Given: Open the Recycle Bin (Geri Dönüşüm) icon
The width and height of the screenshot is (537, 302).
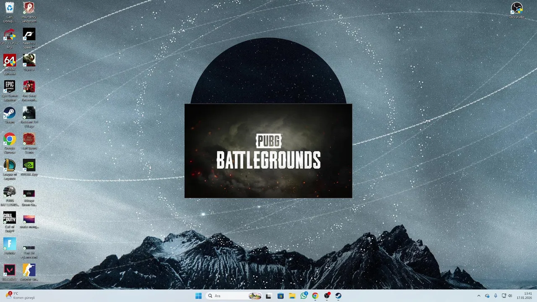Looking at the screenshot, I should tap(9, 12).
